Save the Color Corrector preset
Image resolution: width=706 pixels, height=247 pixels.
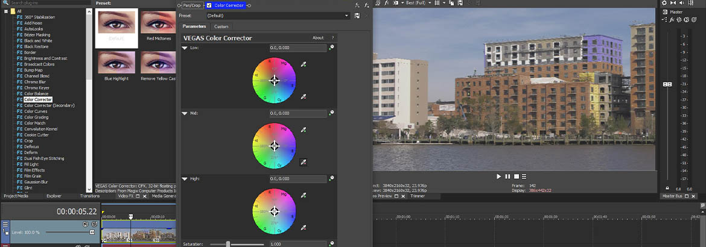click(357, 16)
